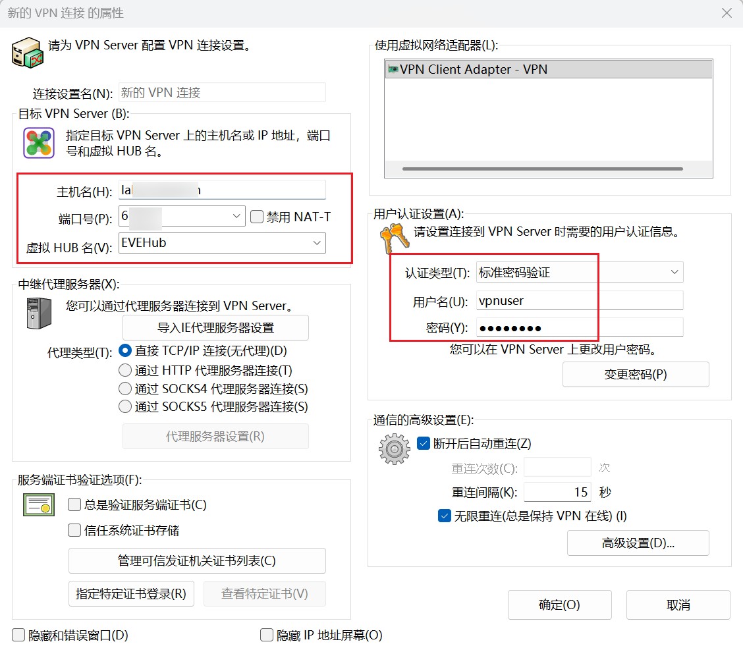Click the 连接设置名 field 新的 VPN 连接
Image resolution: width=743 pixels, height=648 pixels.
222,92
